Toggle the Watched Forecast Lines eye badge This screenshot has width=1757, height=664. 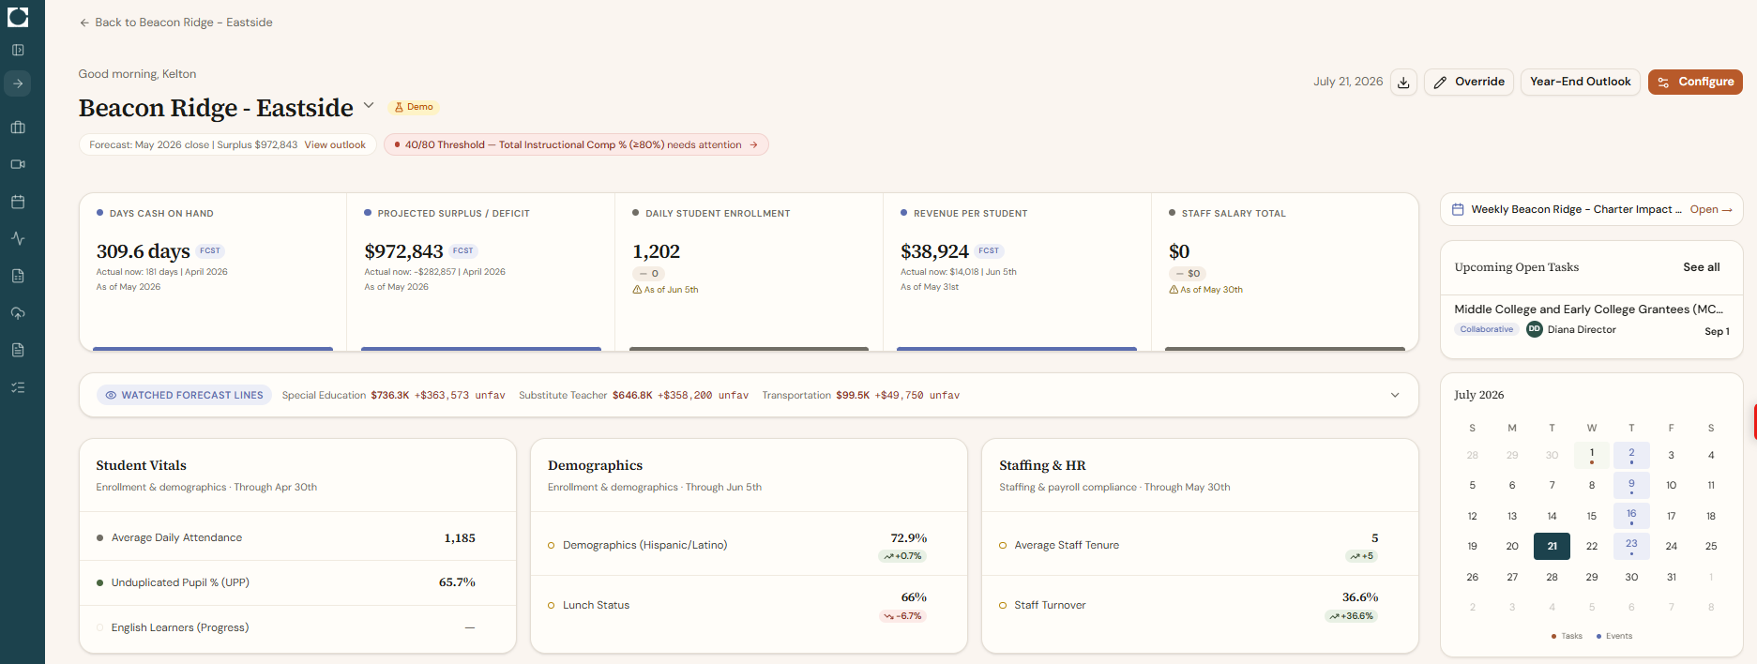pos(184,395)
